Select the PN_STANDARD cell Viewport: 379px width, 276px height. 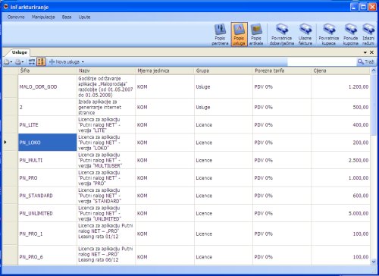[47, 196]
